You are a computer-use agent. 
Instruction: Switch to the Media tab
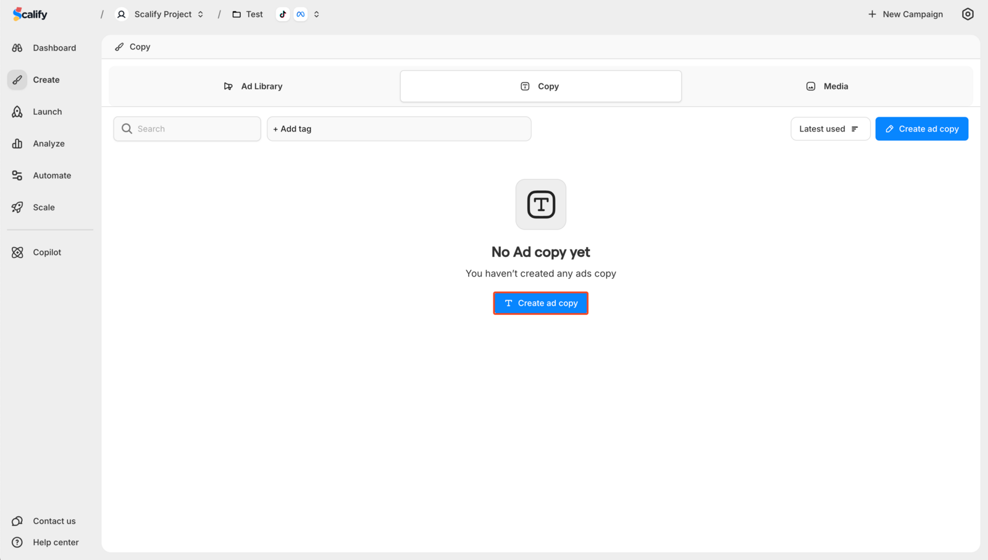pyautogui.click(x=827, y=86)
